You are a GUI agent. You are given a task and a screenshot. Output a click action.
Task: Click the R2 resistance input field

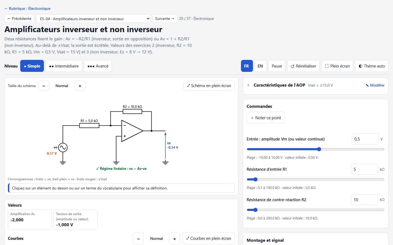pos(364,200)
